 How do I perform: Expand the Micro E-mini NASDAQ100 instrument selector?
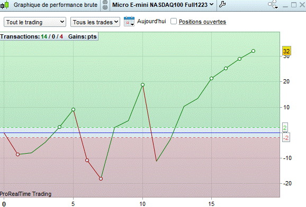click(163, 5)
